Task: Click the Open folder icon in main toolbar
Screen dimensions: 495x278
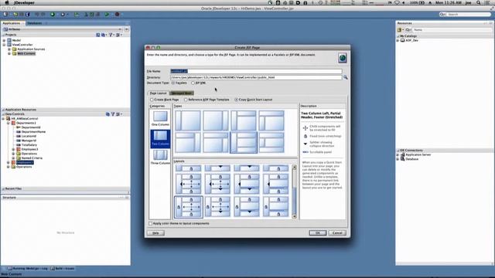Action: point(15,15)
